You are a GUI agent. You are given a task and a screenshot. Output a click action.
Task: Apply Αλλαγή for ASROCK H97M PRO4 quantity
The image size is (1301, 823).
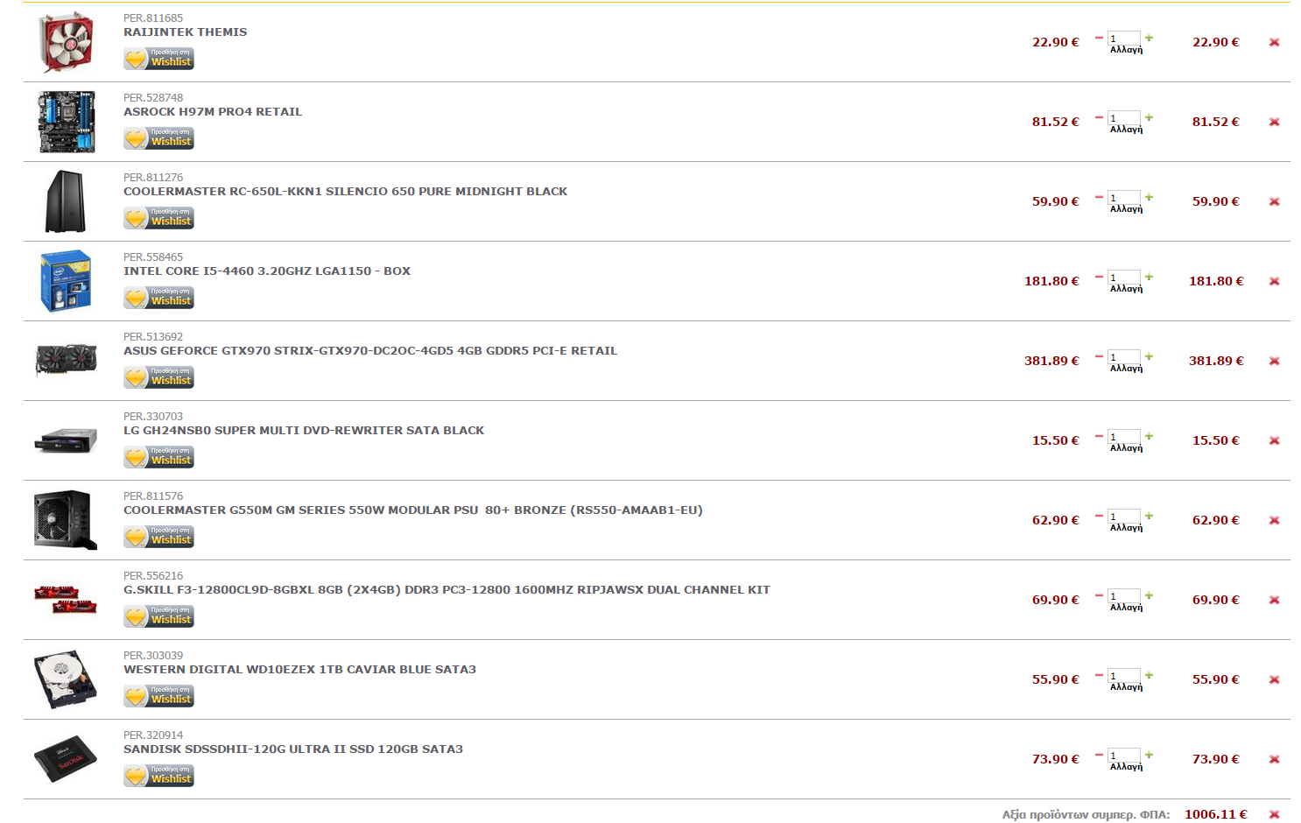pyautogui.click(x=1126, y=130)
